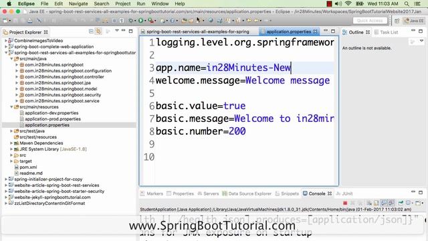Image resolution: width=428 pixels, height=241 pixels.
Task: Toggle Show Console When Standard Error Changes
Action: click(x=391, y=203)
